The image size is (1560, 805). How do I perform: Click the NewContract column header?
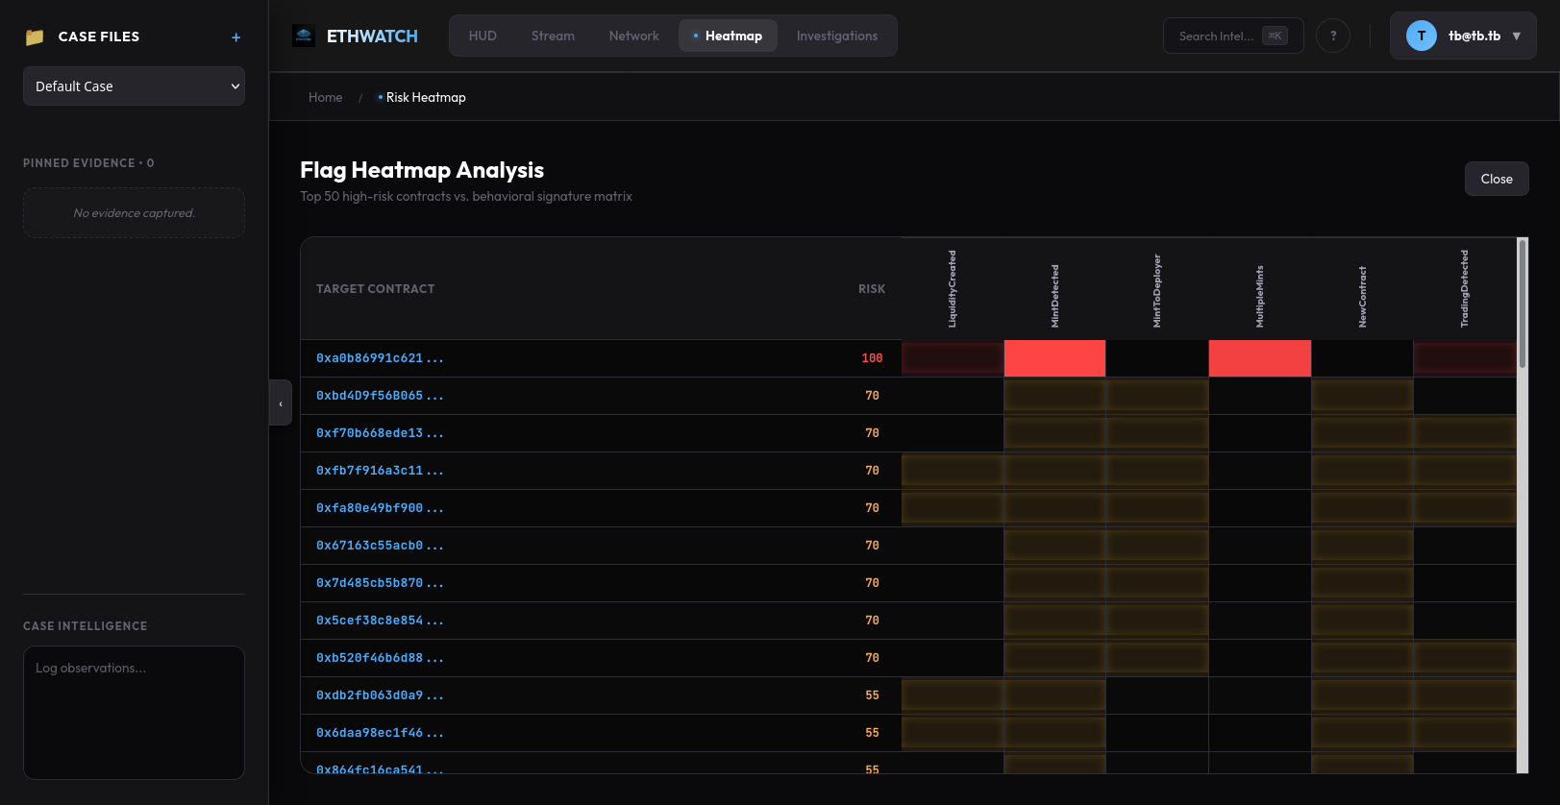pos(1362,297)
